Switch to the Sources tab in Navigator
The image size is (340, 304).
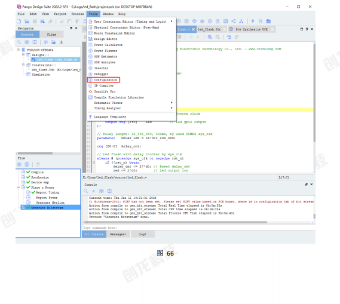(27, 35)
